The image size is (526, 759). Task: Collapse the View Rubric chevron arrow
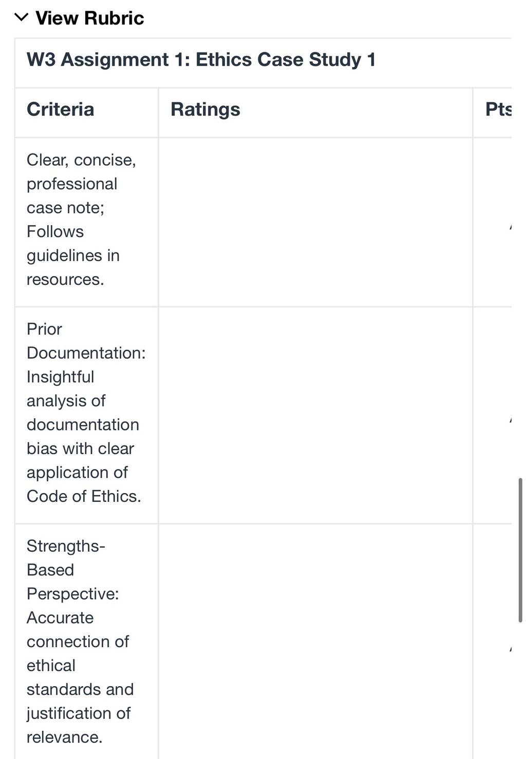click(x=21, y=17)
